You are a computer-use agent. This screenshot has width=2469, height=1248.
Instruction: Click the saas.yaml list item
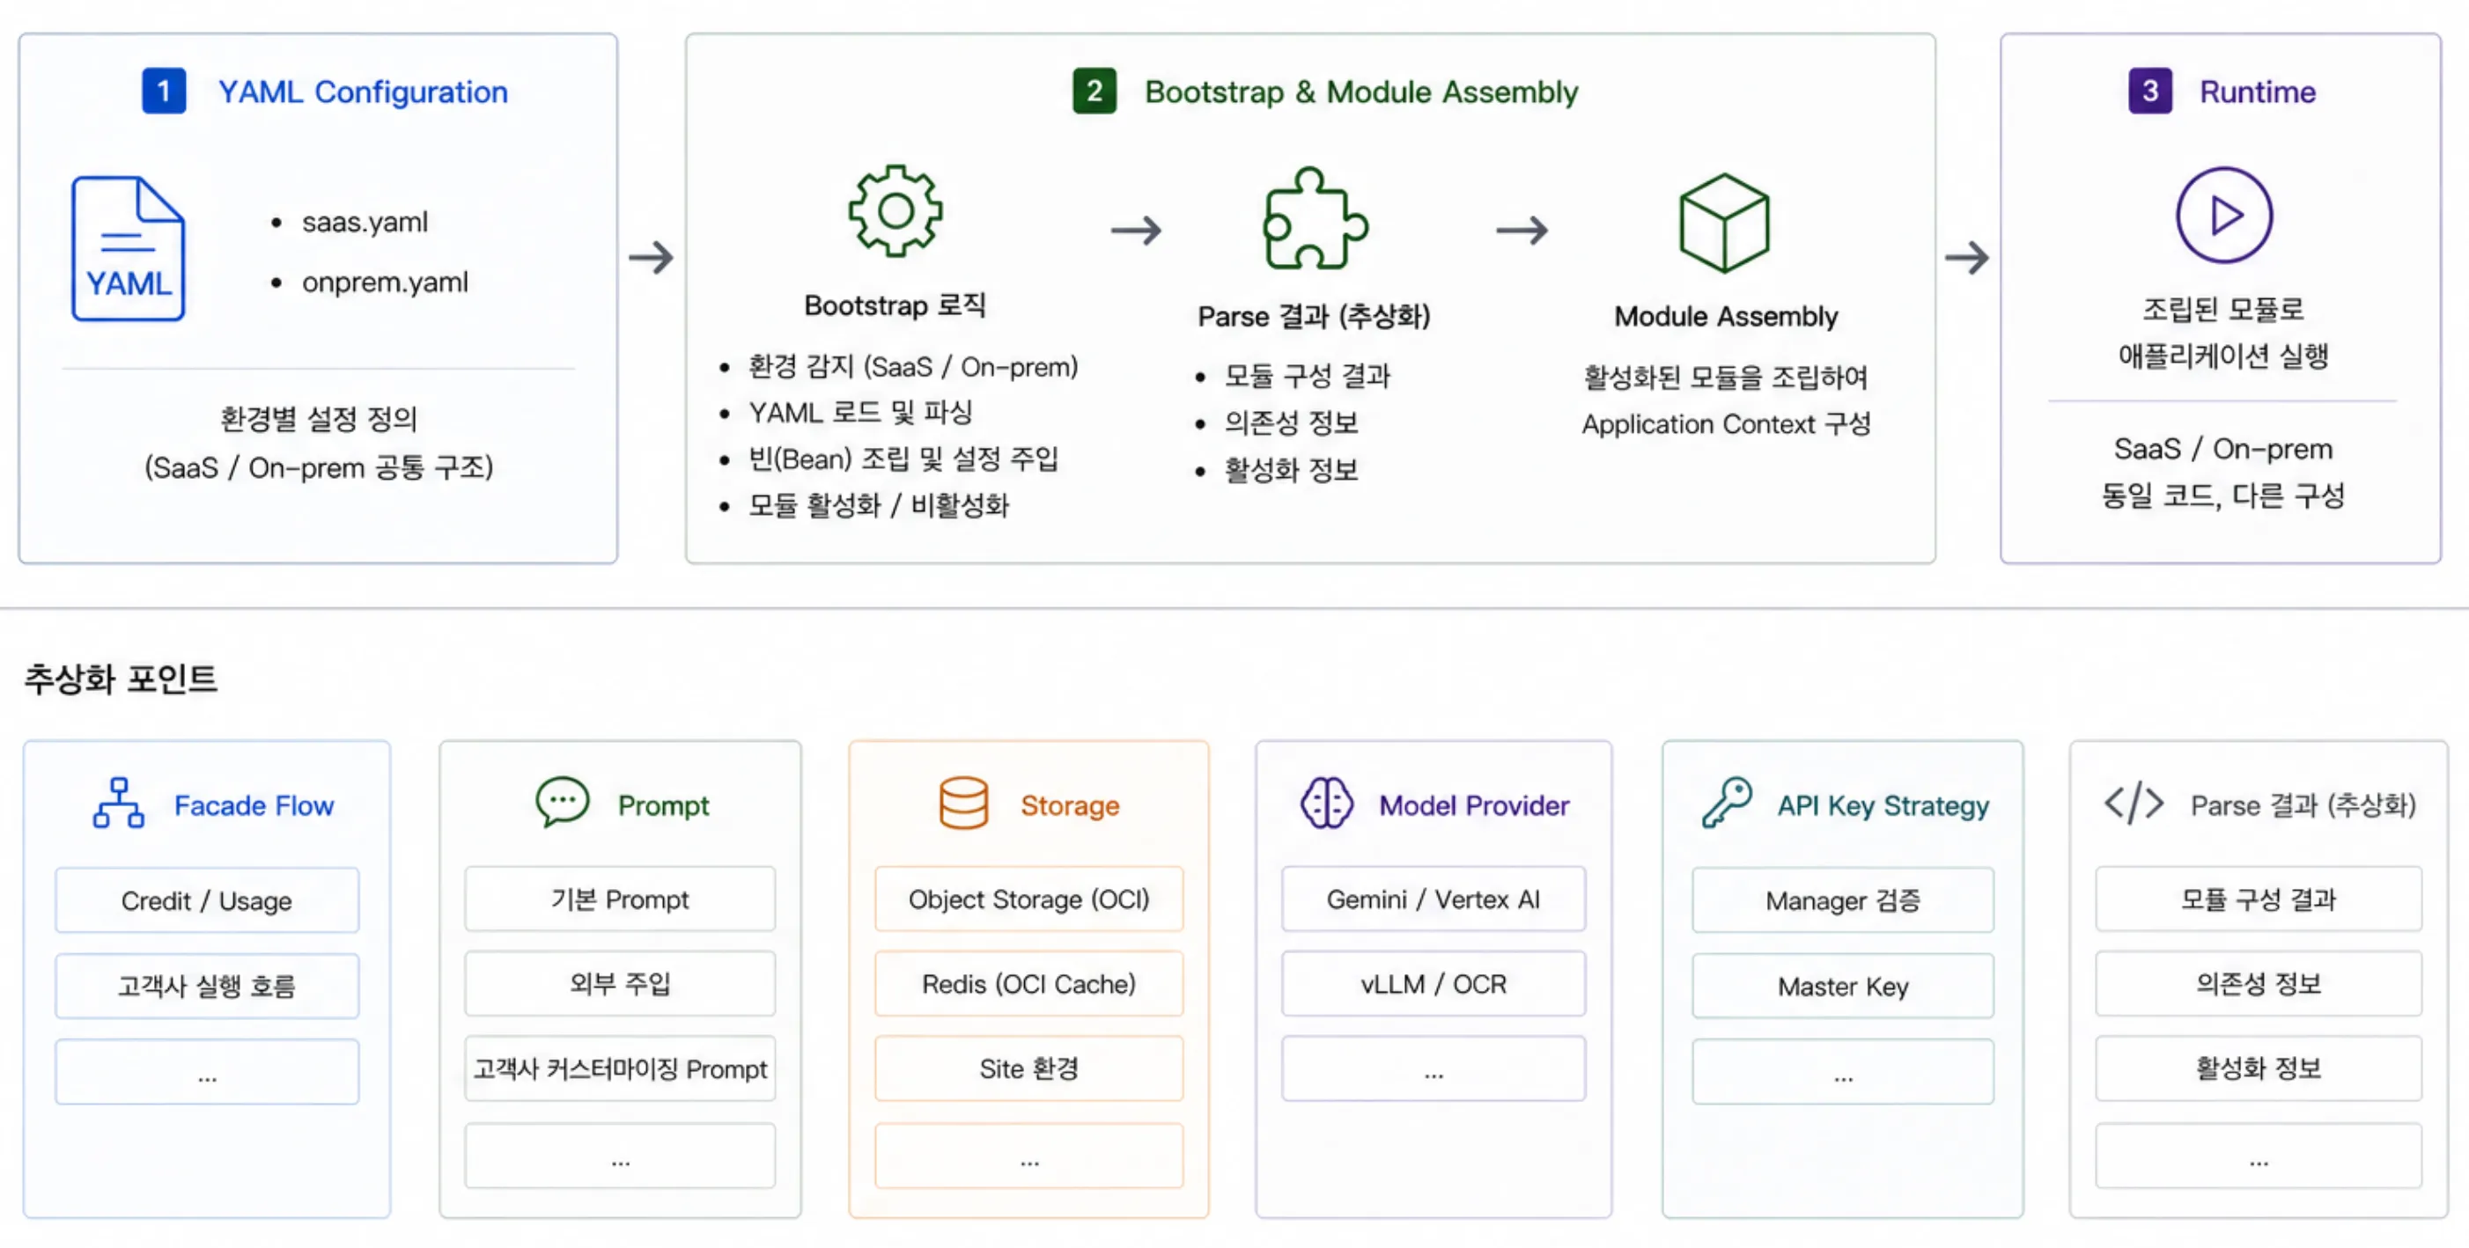365,222
